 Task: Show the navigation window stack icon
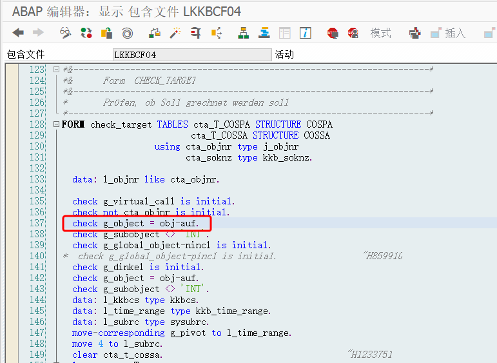point(264,33)
